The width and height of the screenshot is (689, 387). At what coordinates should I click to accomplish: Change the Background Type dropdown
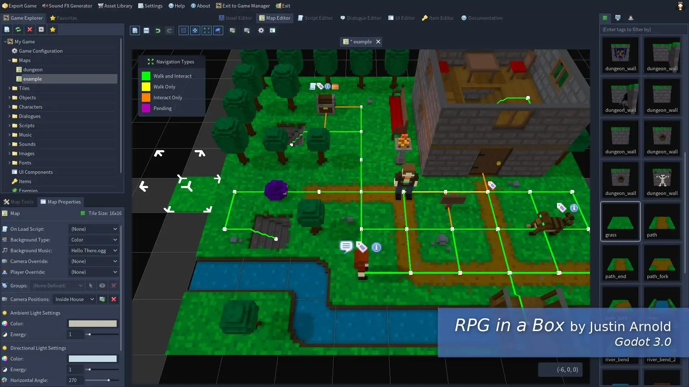[x=93, y=240]
